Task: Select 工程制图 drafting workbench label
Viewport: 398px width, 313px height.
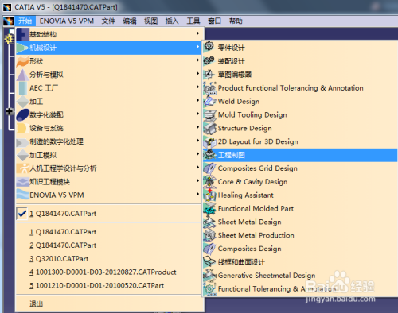Action: (232, 155)
